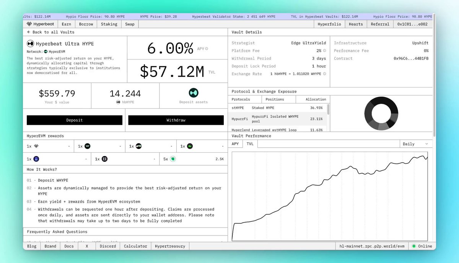Click the Upshift infrastructure value
459x263 pixels.
point(421,43)
